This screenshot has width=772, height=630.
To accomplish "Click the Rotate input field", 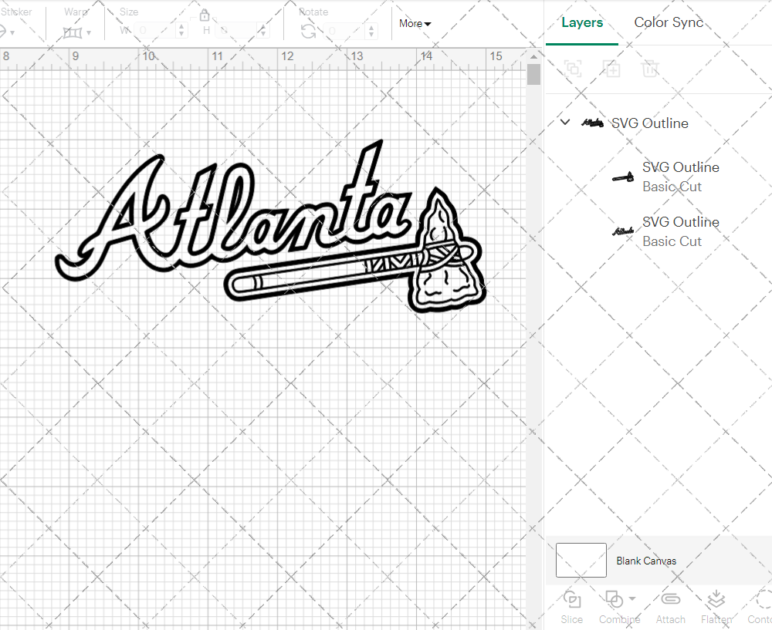I will [x=340, y=31].
